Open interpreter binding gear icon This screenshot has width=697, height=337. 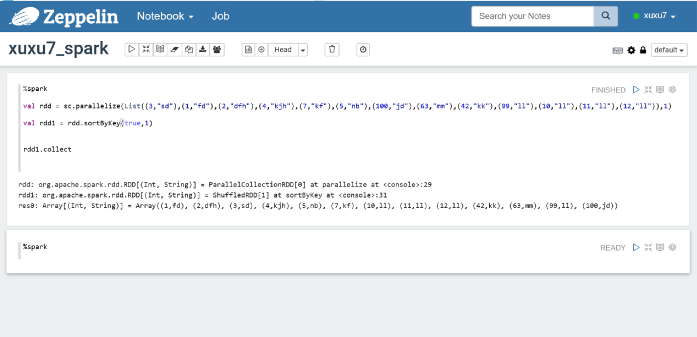[x=631, y=50]
